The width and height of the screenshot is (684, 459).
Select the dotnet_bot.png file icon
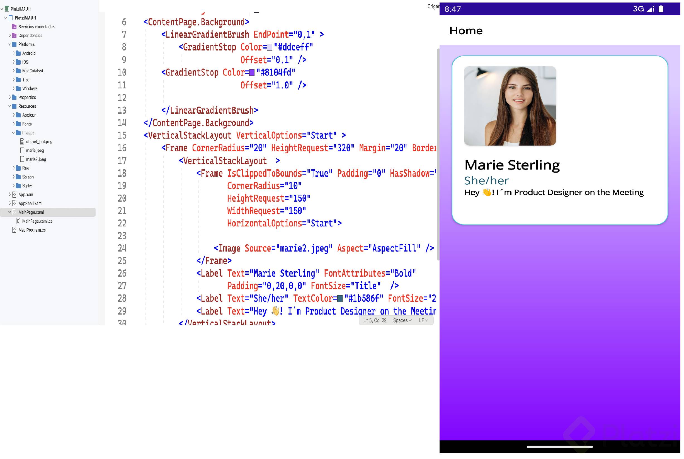22,142
